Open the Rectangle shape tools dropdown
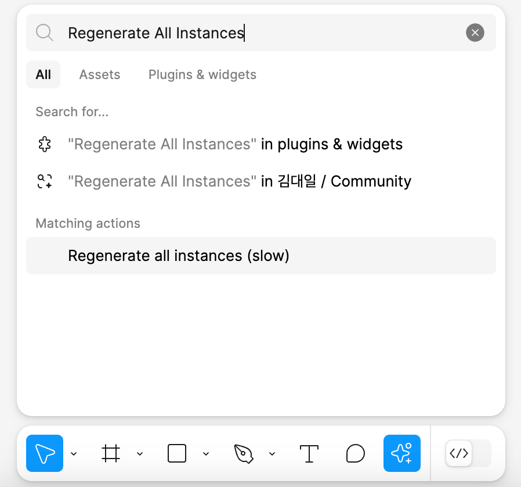Viewport: 521px width, 487px height. [x=206, y=453]
